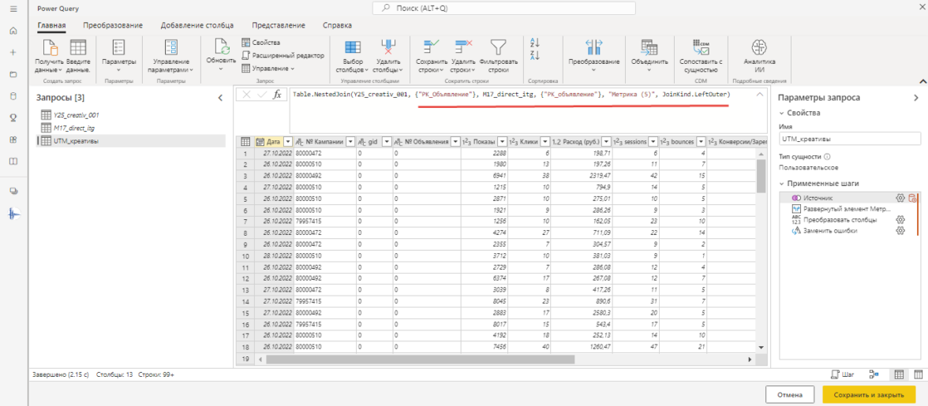Click the Фильтровать строки funnel icon

(x=498, y=47)
